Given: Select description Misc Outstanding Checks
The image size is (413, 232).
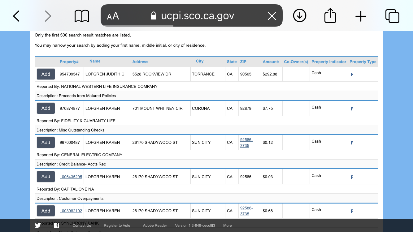Looking at the screenshot, I should click(71, 130).
